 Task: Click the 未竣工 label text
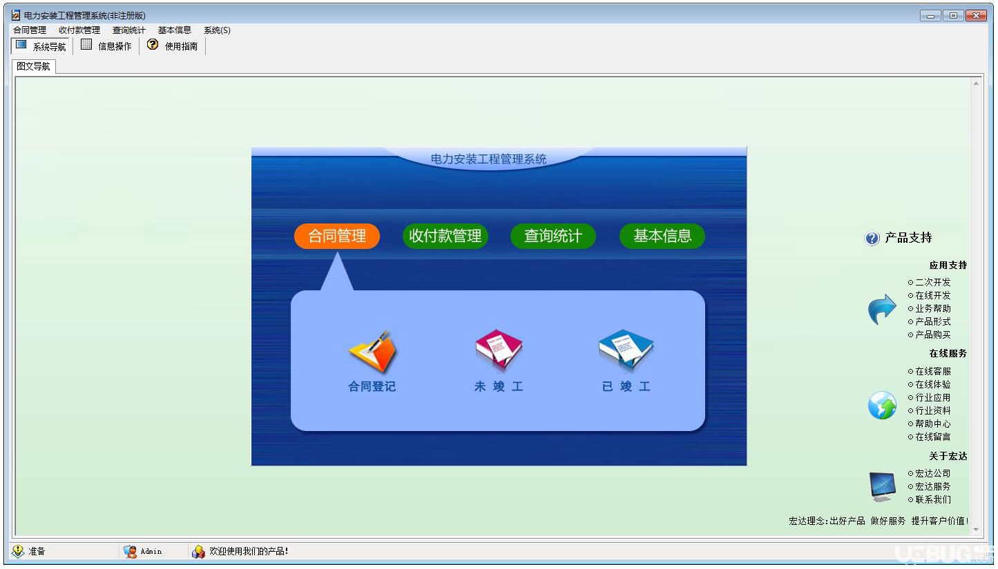tap(499, 386)
